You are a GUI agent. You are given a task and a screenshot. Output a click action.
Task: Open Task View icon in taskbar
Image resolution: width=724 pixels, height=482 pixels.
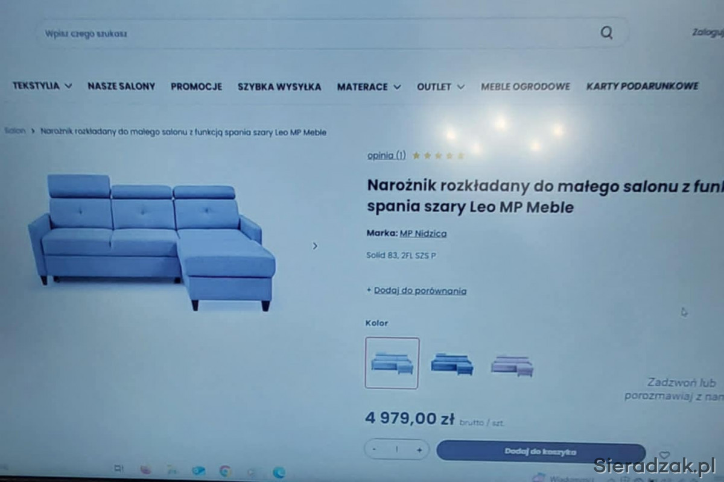[x=118, y=469]
